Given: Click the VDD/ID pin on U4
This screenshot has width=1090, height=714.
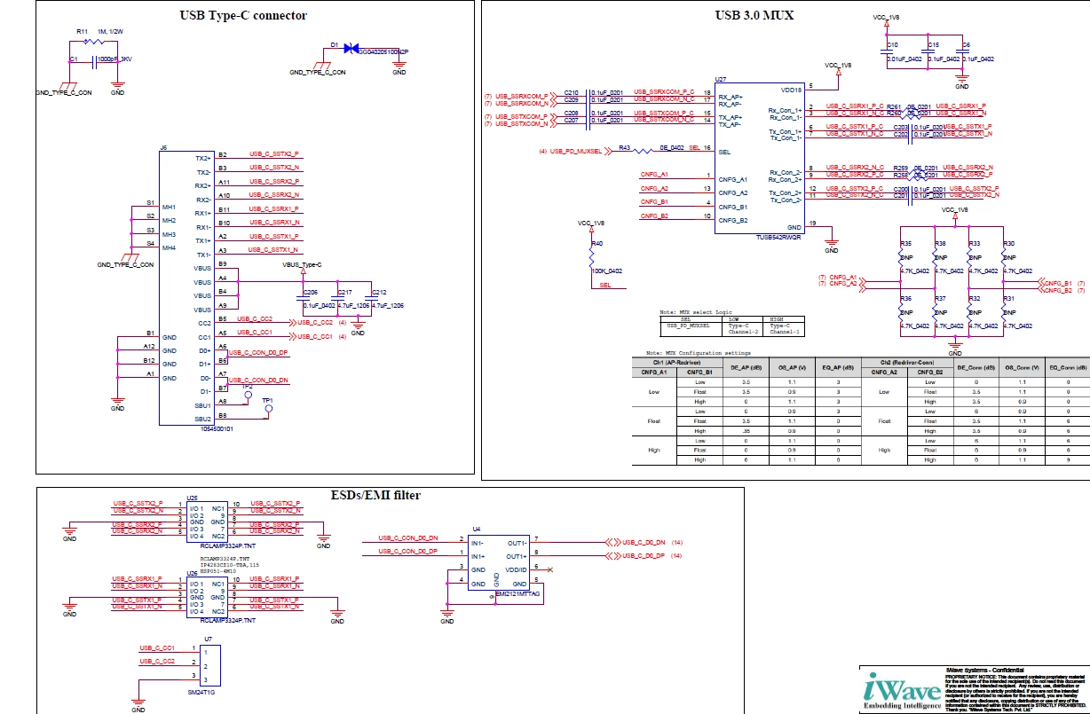Looking at the screenshot, I should click(517, 569).
